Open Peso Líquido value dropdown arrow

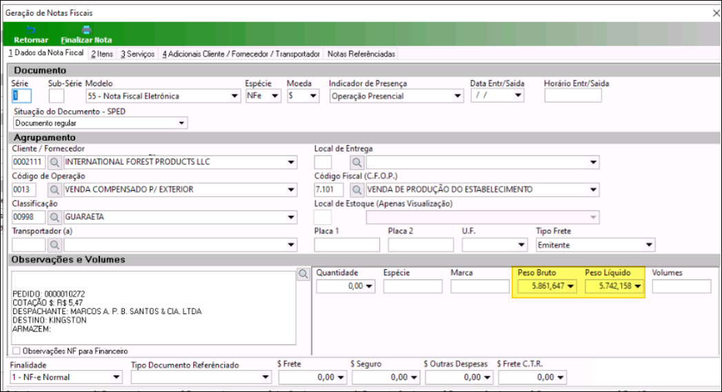[x=638, y=286]
